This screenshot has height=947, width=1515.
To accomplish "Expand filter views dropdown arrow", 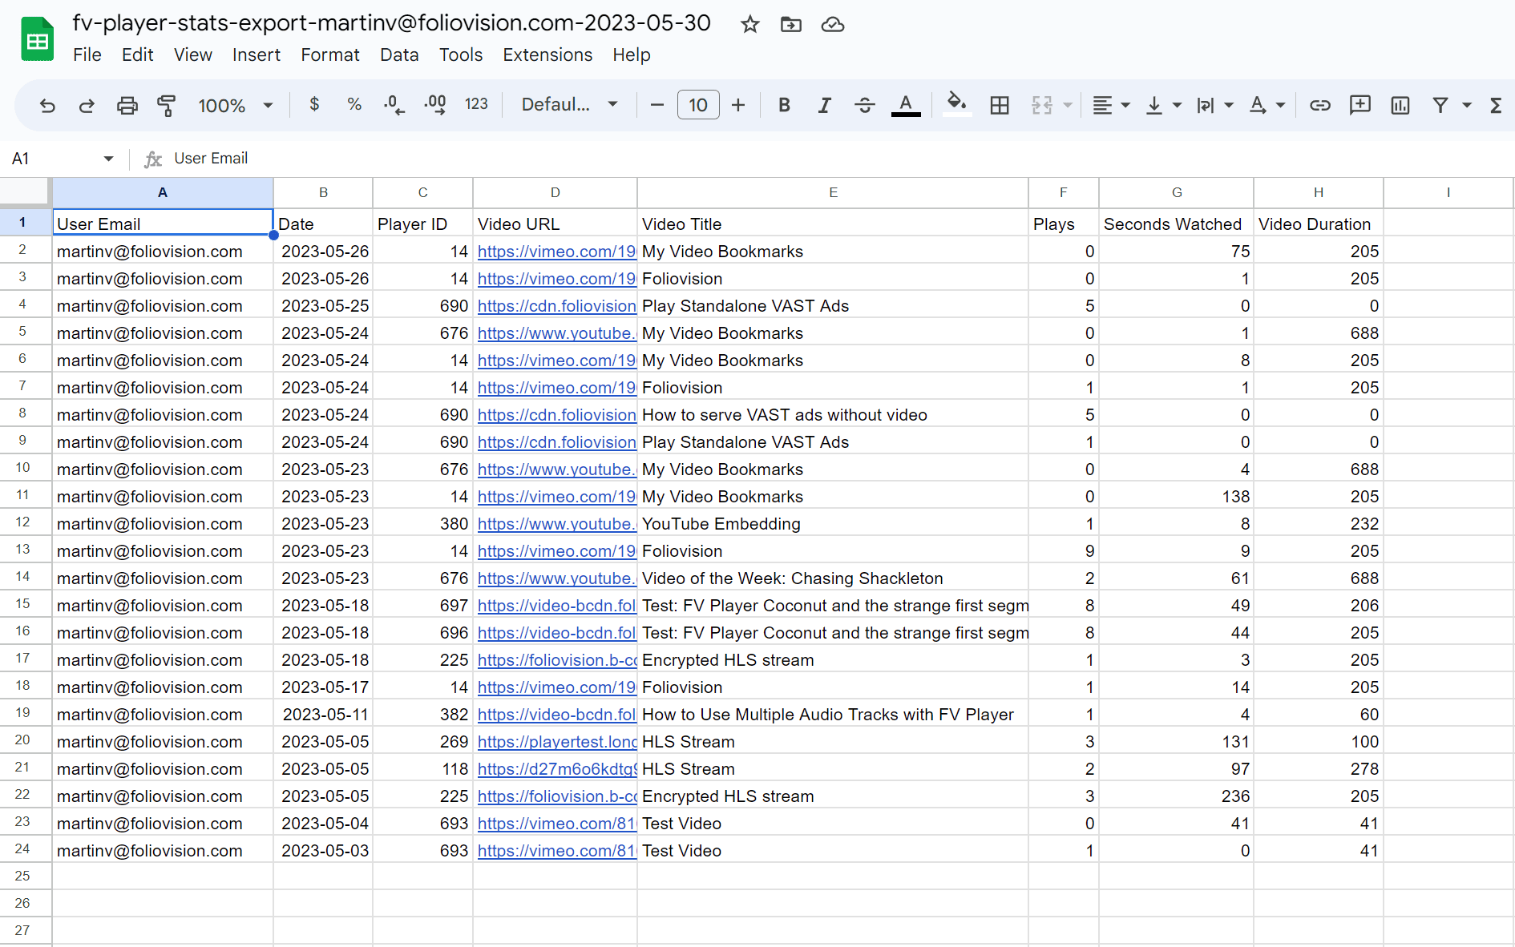I will (x=1467, y=105).
